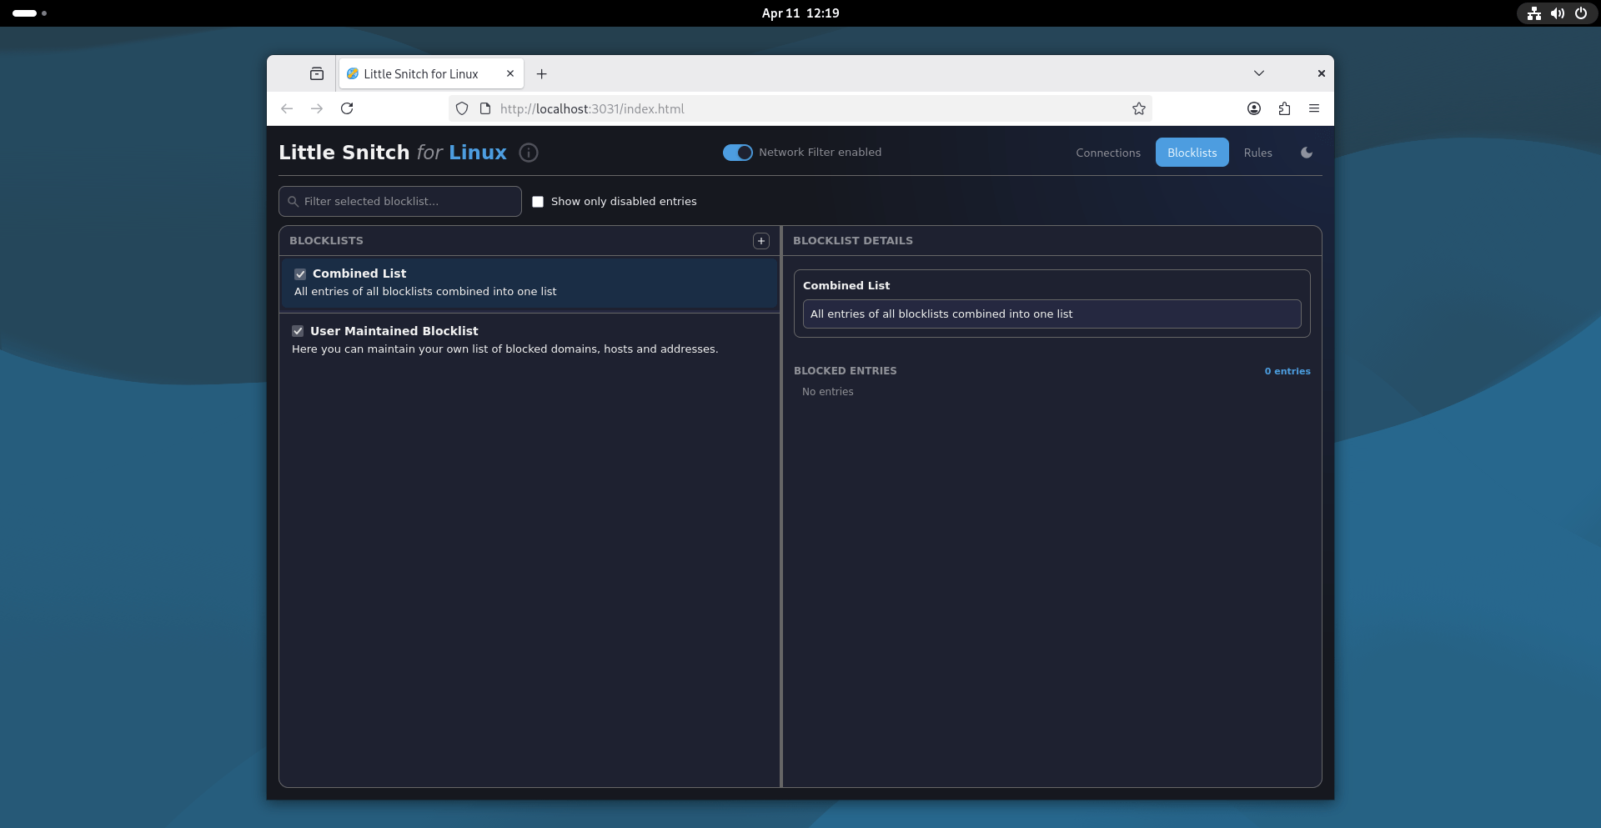Enable Show only disabled entries
The image size is (1601, 828).
click(x=538, y=202)
